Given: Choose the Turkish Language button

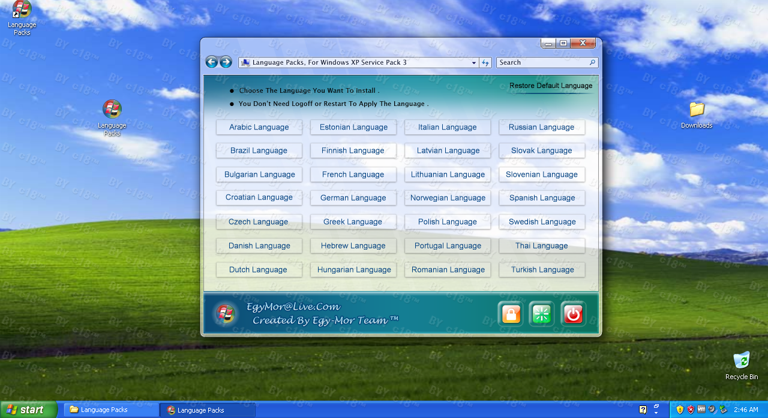Looking at the screenshot, I should coord(542,269).
